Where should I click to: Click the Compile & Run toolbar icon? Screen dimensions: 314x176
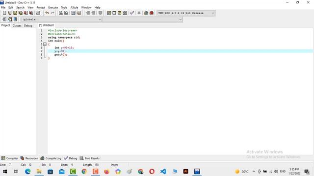(119, 13)
